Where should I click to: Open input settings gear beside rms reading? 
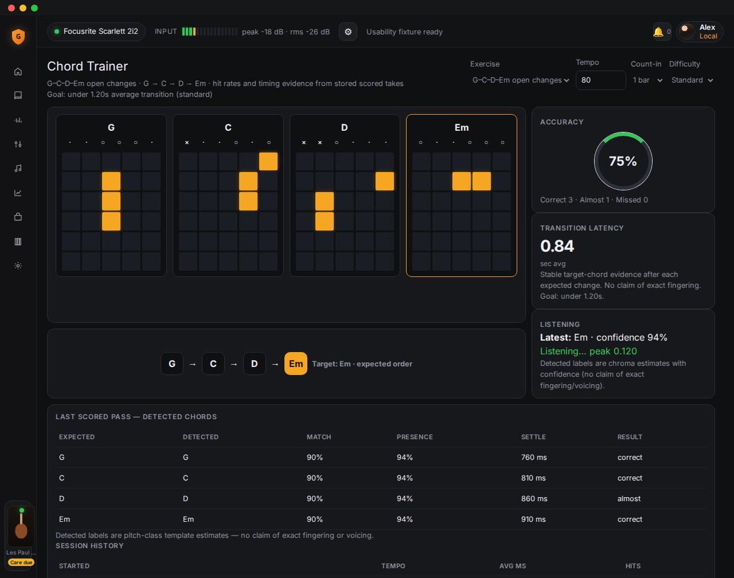tap(348, 32)
